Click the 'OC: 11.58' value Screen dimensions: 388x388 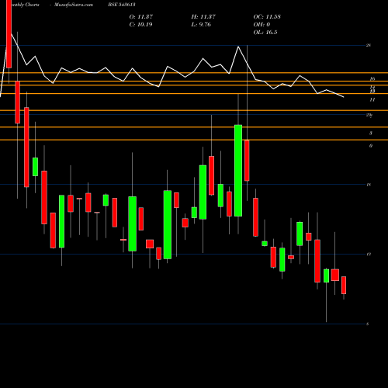pyautogui.click(x=267, y=17)
